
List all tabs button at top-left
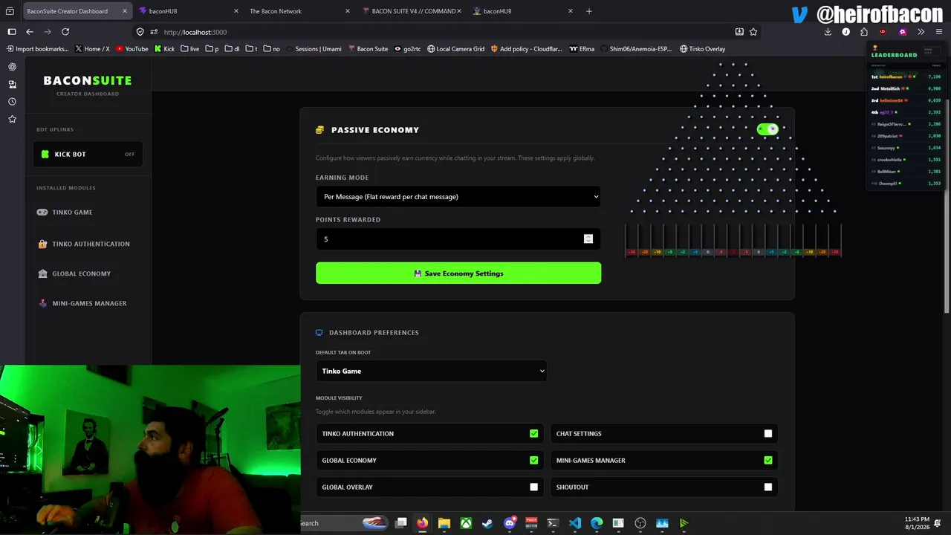(x=10, y=11)
